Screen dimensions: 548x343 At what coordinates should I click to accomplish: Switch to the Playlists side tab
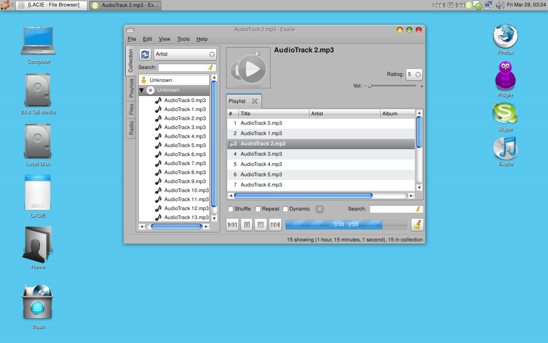tap(131, 88)
